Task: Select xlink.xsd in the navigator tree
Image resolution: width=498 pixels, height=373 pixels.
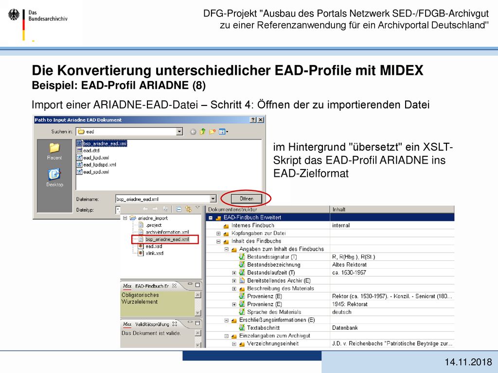Action: pos(151,253)
